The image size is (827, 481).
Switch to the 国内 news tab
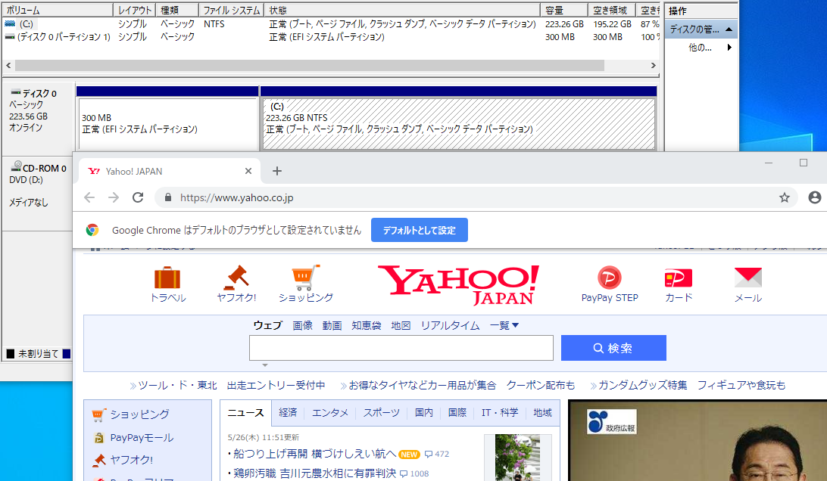pyautogui.click(x=424, y=412)
